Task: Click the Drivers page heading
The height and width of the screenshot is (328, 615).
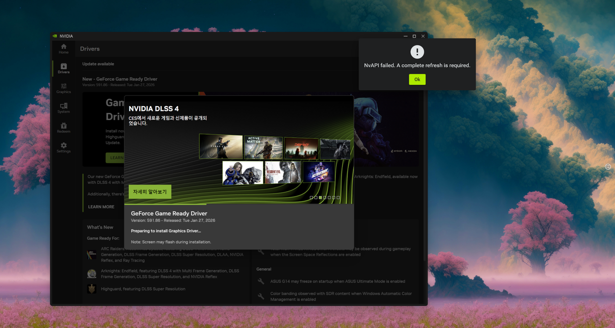Action: tap(90, 49)
